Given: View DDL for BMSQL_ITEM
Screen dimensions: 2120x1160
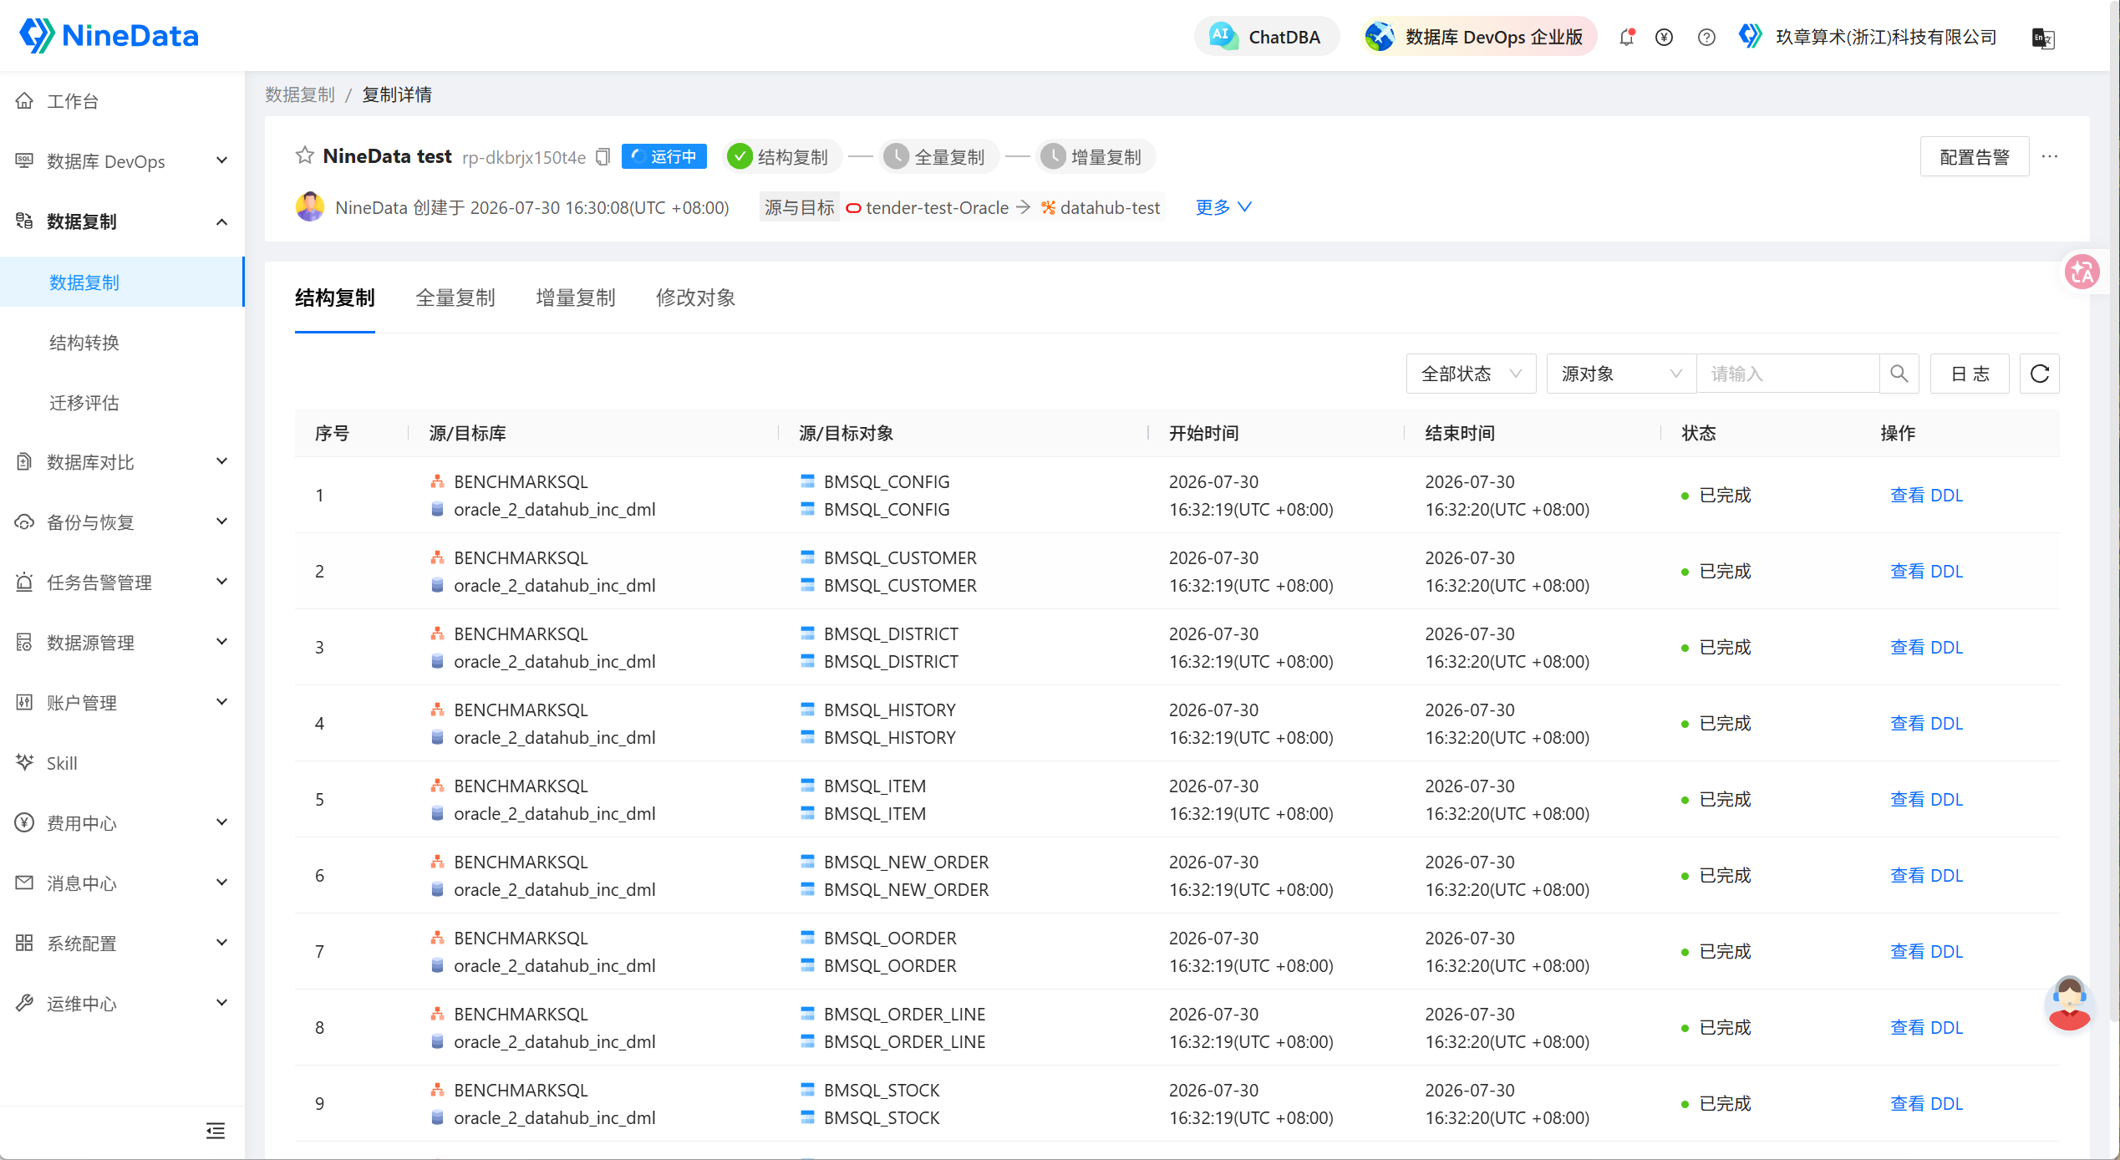Looking at the screenshot, I should click(1926, 799).
